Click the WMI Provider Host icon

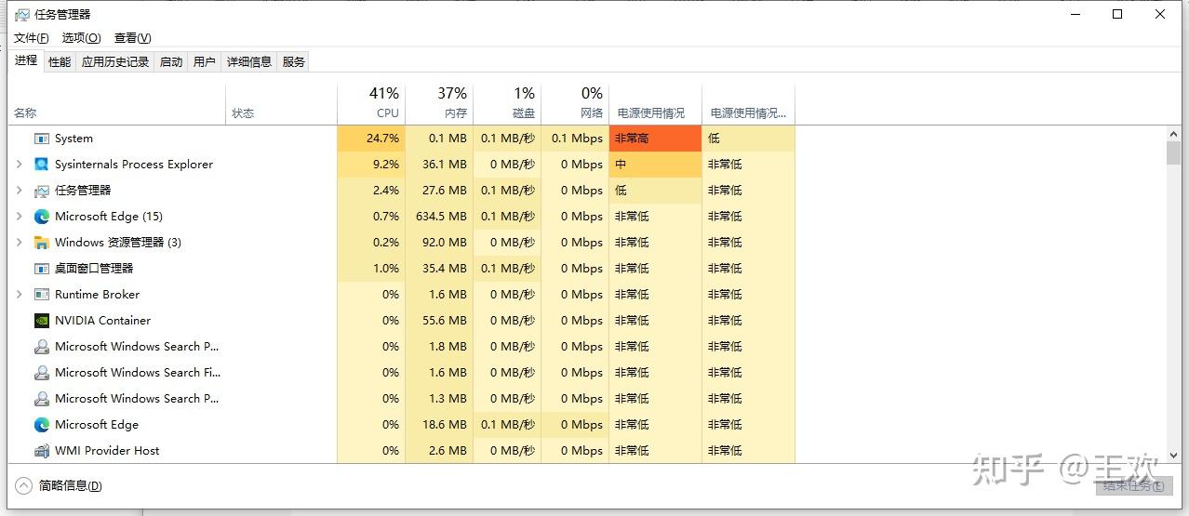click(41, 451)
